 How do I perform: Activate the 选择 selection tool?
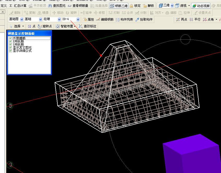[15, 26]
